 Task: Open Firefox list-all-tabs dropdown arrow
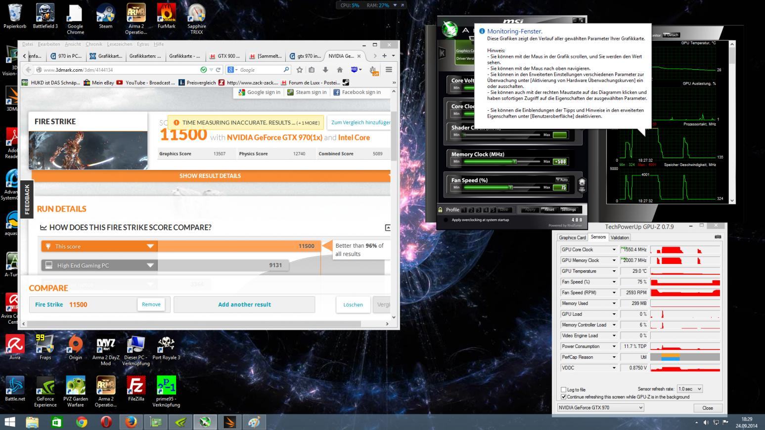click(393, 56)
